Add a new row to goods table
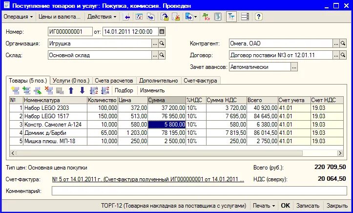The image size is (353, 213). 15,90
